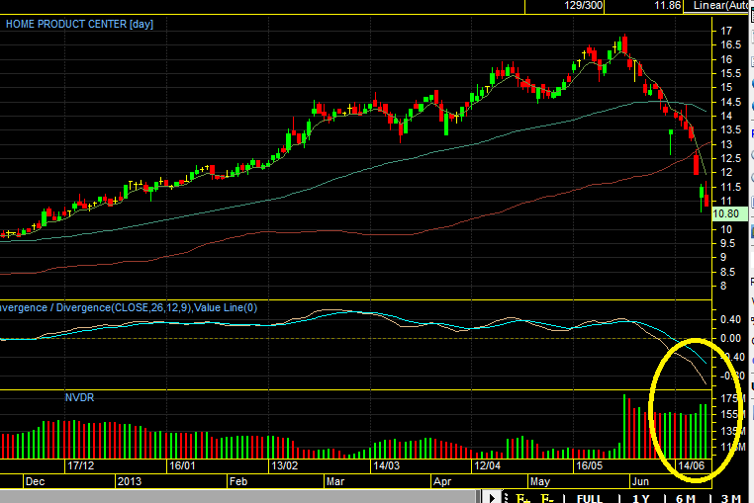The height and width of the screenshot is (503, 754).
Task: Click the 0.00 MACD axis label
Action: 730,339
